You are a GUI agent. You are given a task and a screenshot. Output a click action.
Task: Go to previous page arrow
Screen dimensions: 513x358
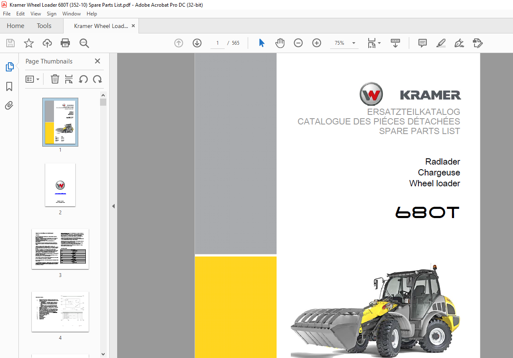pyautogui.click(x=179, y=43)
